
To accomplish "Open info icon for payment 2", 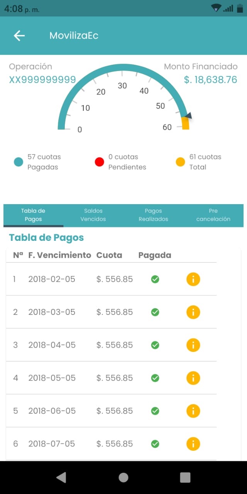I will click(x=193, y=312).
